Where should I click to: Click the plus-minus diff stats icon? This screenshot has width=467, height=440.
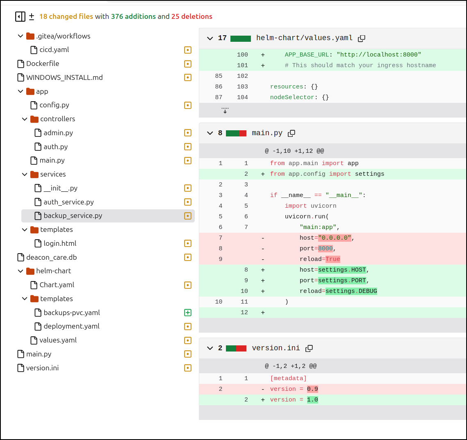point(32,17)
